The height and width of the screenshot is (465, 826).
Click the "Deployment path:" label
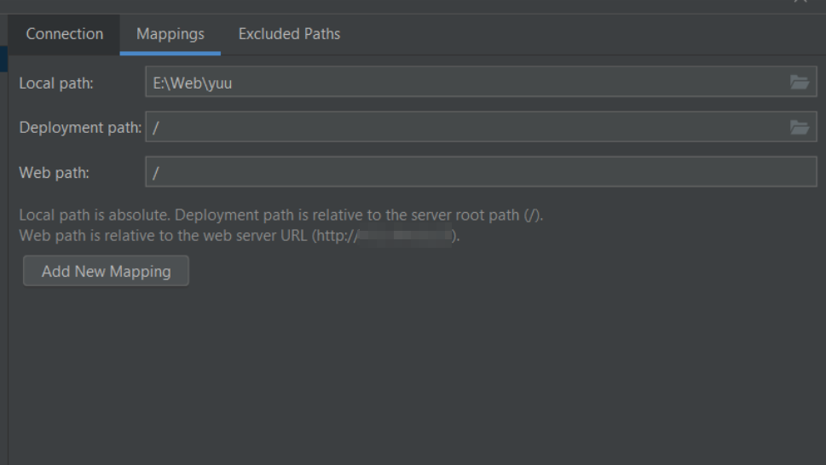click(80, 128)
